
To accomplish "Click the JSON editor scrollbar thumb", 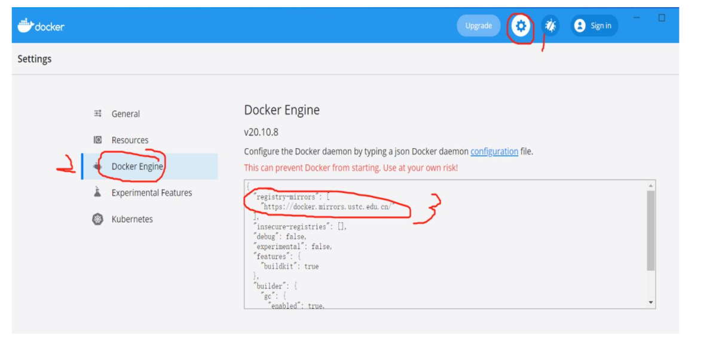I will (x=650, y=231).
